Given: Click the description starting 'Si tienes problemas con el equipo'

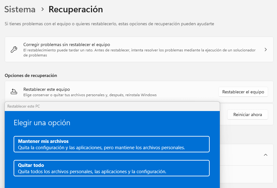Looking at the screenshot, I should click(x=109, y=24).
